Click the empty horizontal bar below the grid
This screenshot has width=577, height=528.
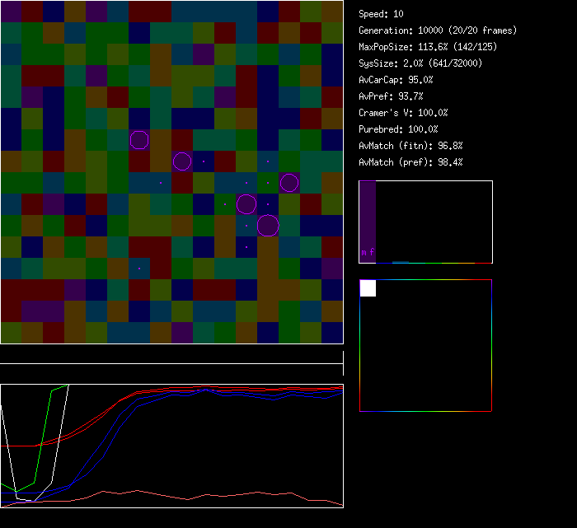(171, 354)
